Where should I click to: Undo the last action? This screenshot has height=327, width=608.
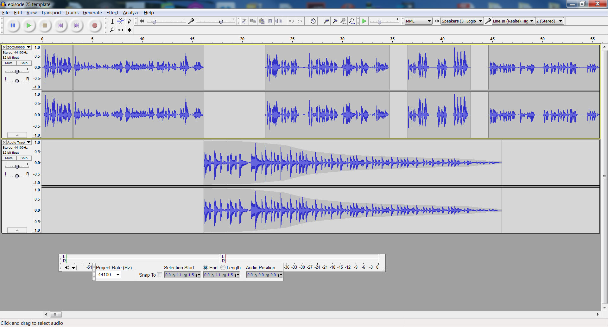(291, 21)
